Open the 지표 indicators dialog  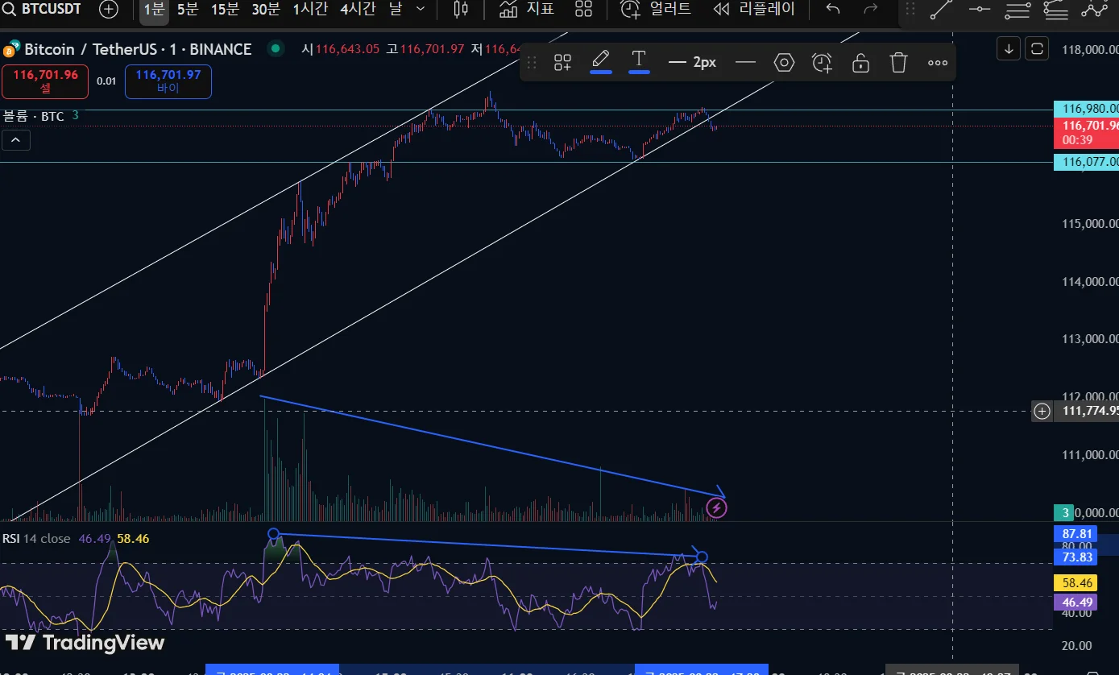tap(526, 10)
